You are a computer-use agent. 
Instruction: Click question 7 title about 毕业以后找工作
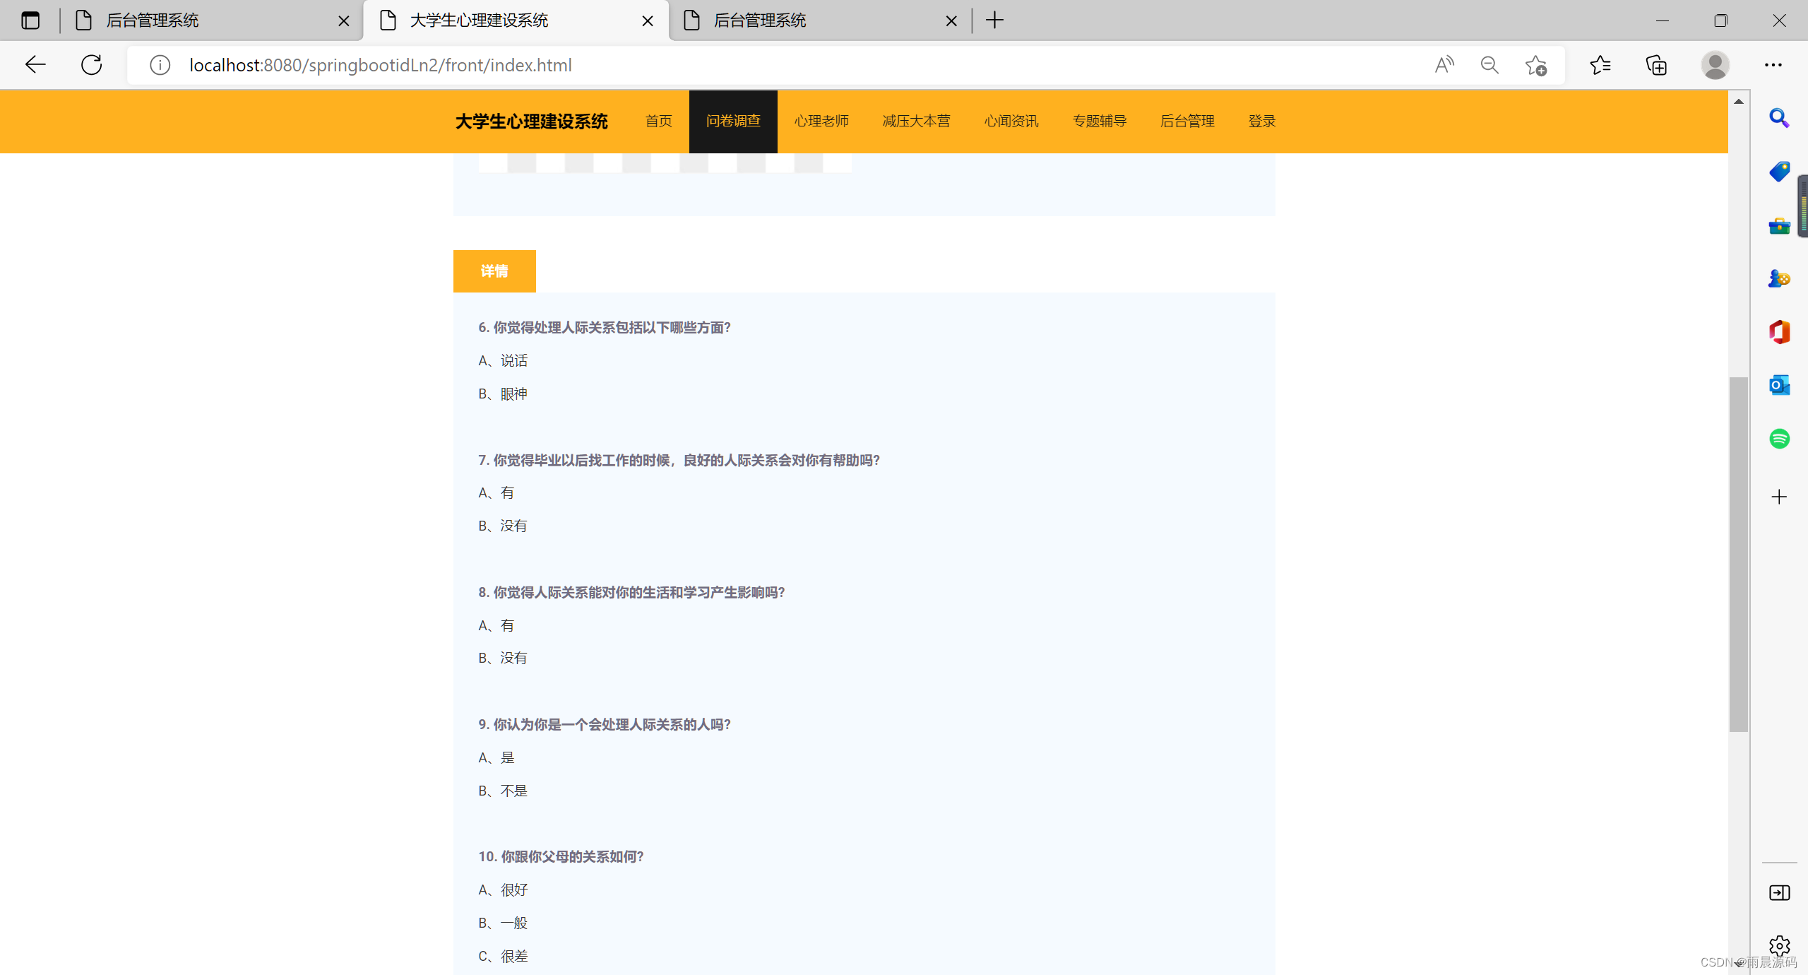pos(679,461)
